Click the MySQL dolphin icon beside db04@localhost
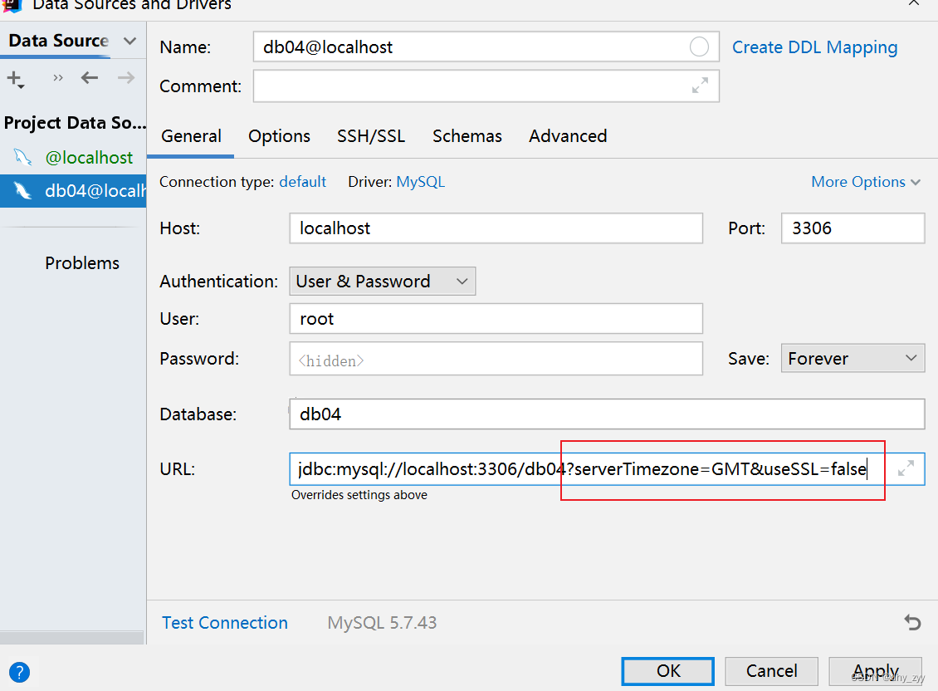 [22, 190]
